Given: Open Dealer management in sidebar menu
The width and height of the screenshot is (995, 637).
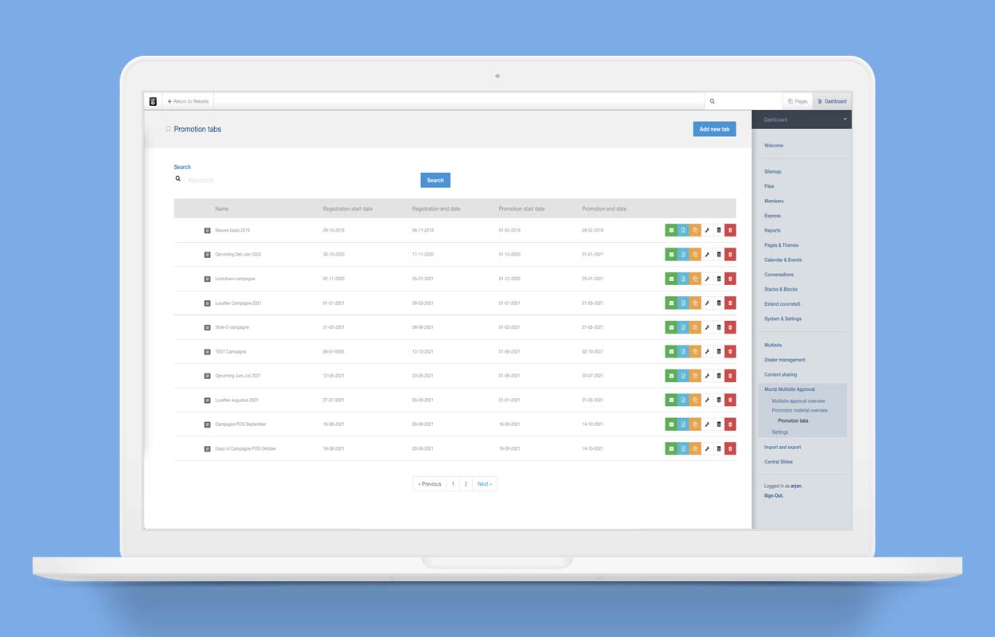Looking at the screenshot, I should (x=785, y=360).
